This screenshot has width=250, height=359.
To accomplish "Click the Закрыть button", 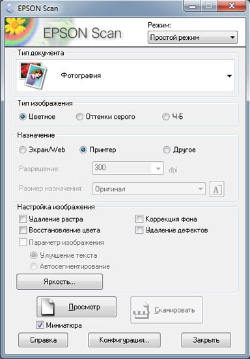I will [x=206, y=340].
